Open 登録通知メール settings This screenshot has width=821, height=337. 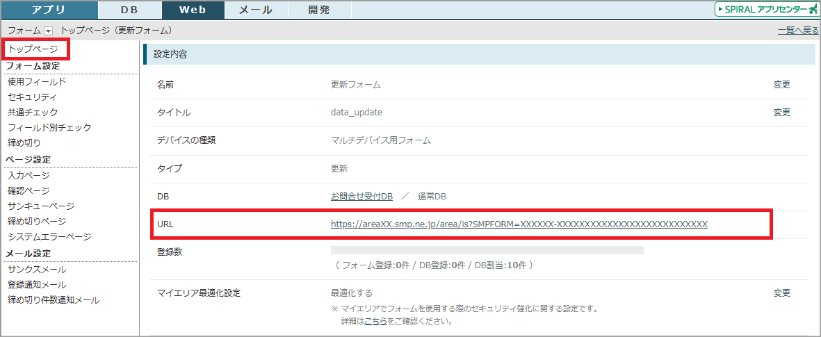37,285
